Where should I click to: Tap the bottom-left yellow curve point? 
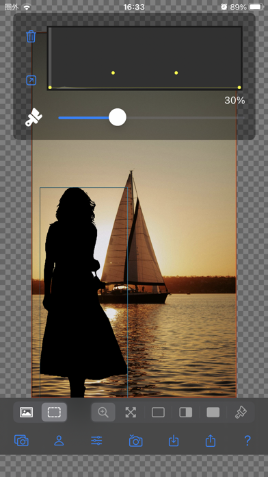[50, 87]
